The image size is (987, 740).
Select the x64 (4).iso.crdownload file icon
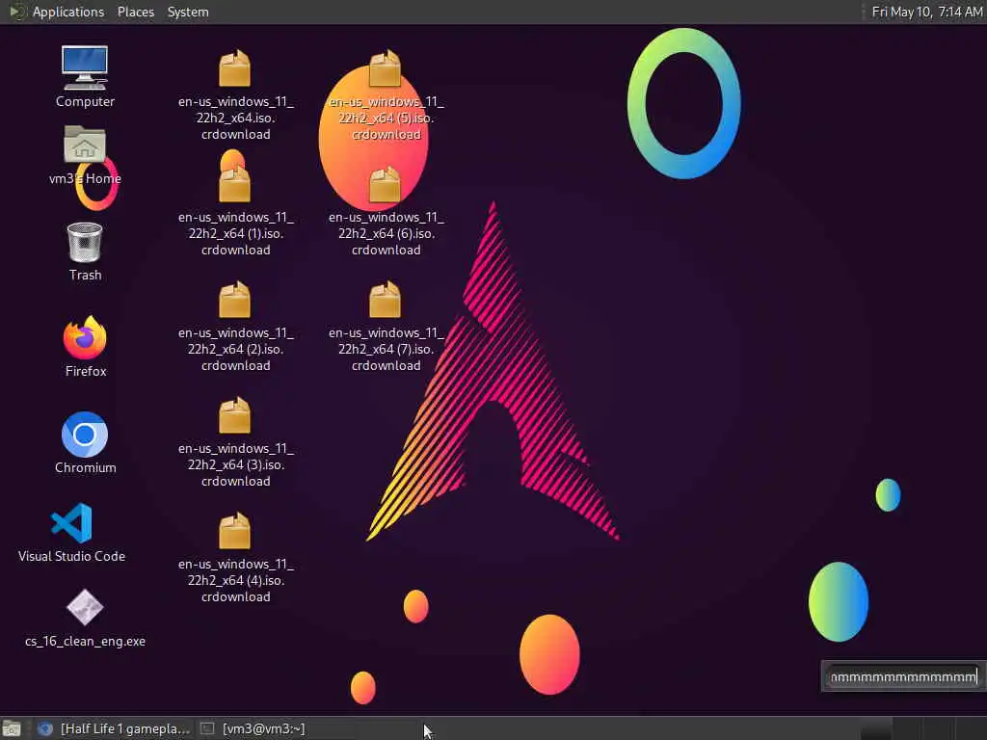point(235,531)
